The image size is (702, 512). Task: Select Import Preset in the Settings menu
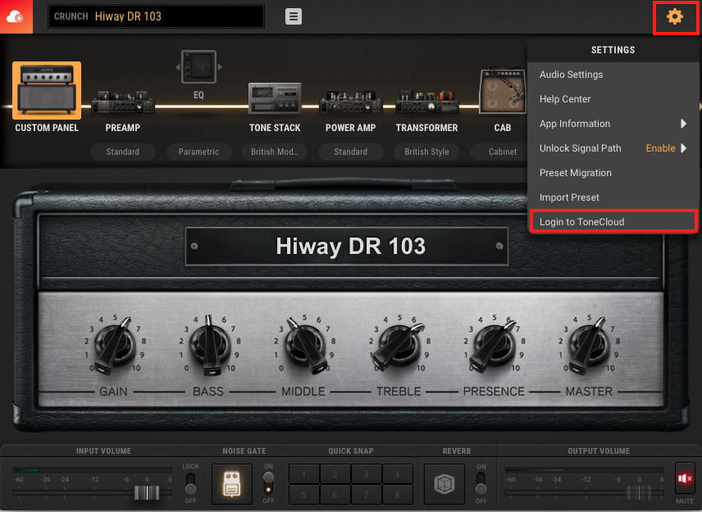[x=613, y=197]
